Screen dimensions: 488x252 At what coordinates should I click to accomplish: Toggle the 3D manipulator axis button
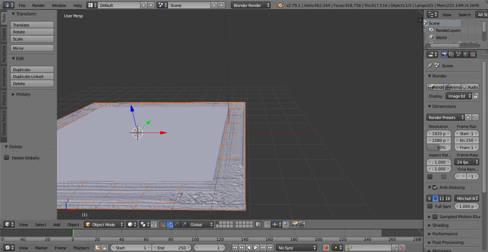(163, 225)
